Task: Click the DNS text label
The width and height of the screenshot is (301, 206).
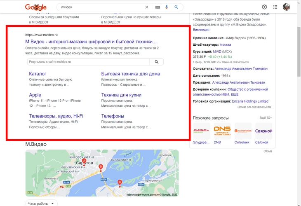Action: 217,142
